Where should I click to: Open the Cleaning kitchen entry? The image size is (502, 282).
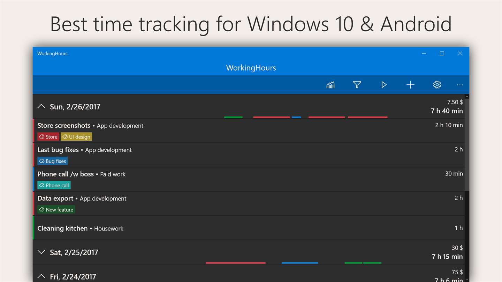point(249,228)
